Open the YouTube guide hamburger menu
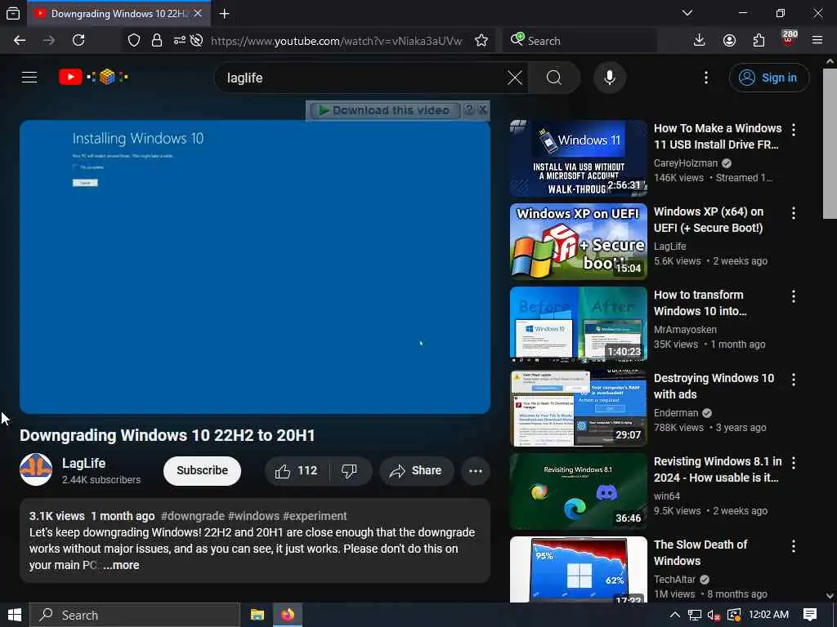 pos(29,78)
